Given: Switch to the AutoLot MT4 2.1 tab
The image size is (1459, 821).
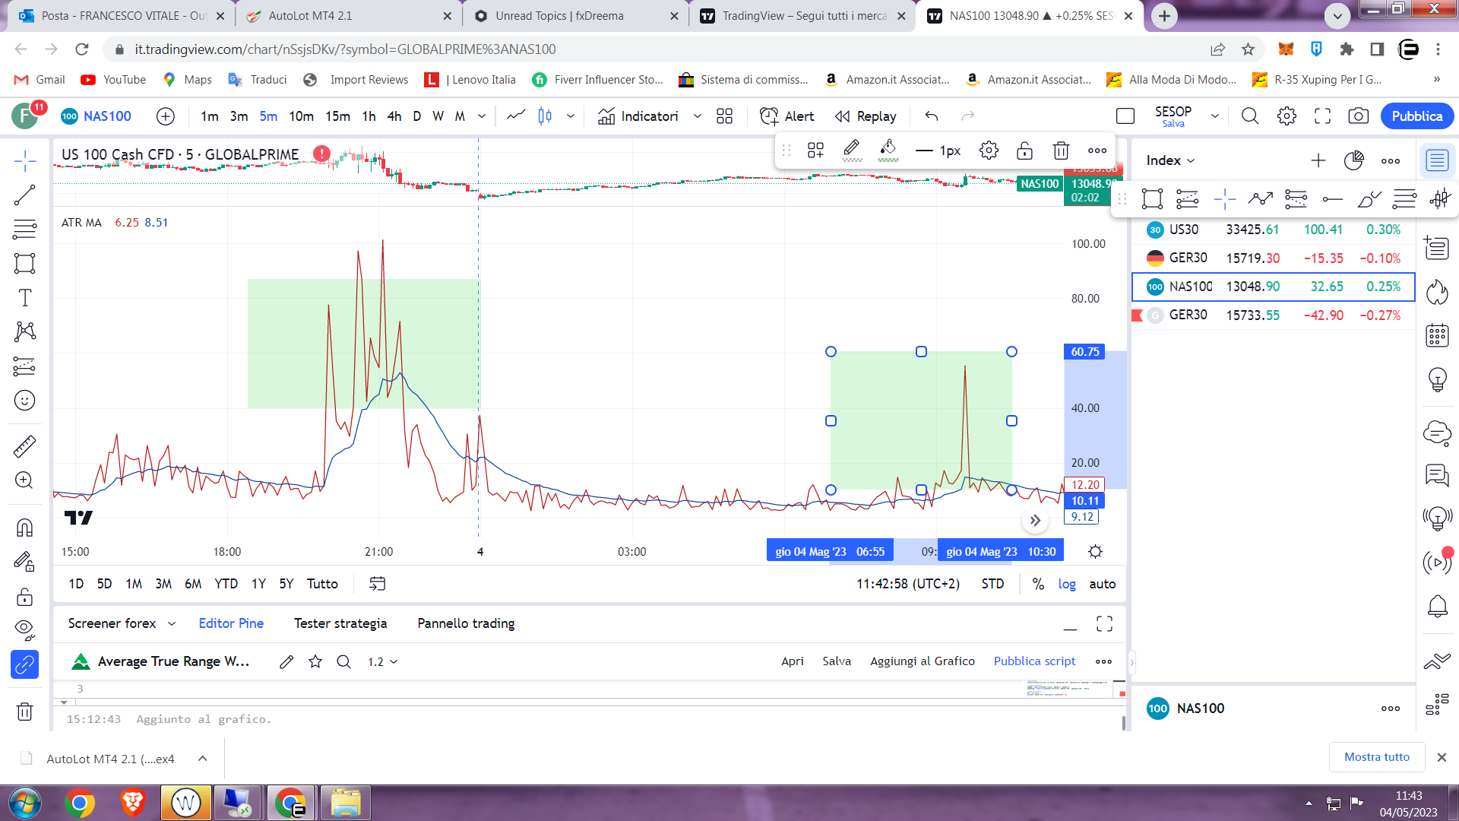Looking at the screenshot, I should coord(347,16).
